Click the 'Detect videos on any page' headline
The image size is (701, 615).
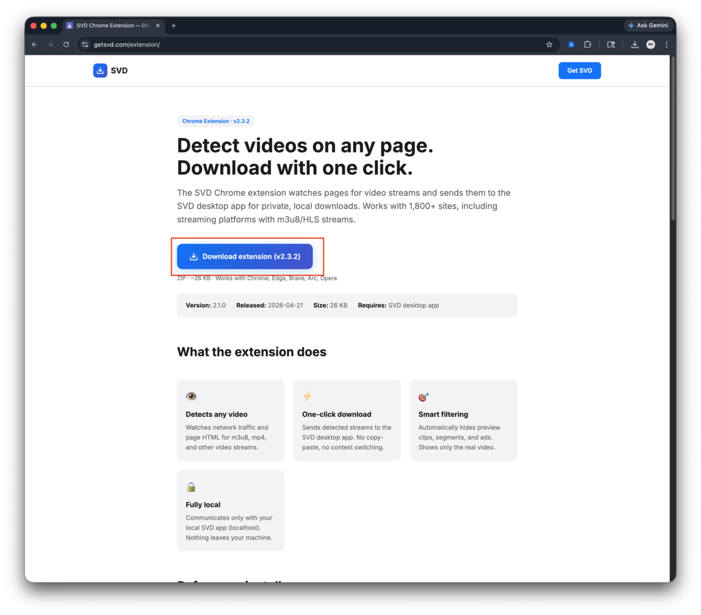click(305, 157)
